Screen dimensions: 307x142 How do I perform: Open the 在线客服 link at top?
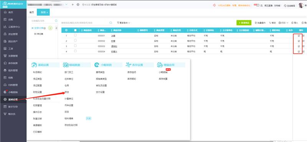290,6
